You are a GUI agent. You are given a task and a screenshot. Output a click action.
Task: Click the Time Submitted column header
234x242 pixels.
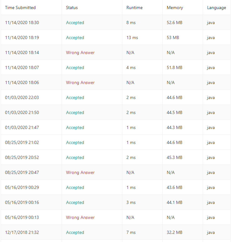coord(20,7)
